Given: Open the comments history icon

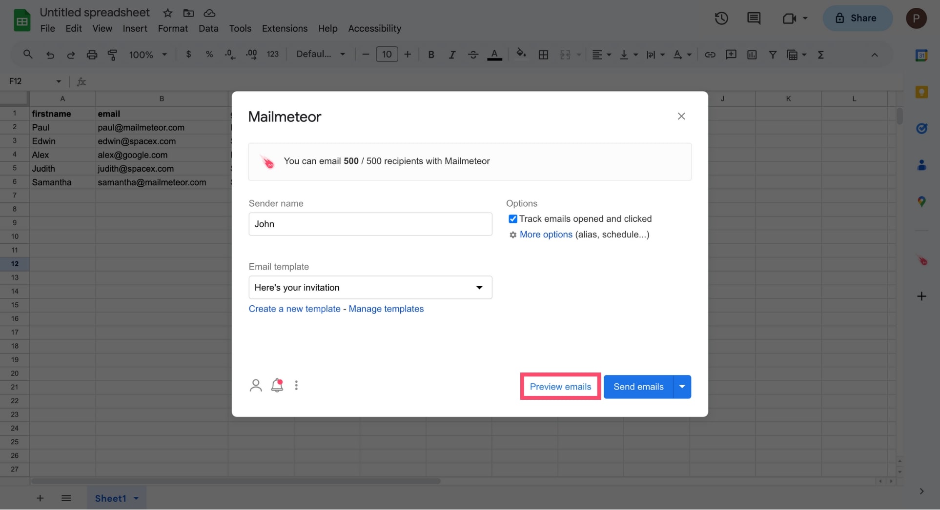Looking at the screenshot, I should coord(754,19).
